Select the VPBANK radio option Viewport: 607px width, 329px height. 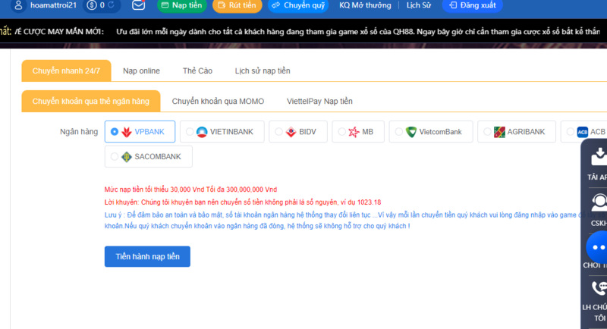pyautogui.click(x=115, y=132)
